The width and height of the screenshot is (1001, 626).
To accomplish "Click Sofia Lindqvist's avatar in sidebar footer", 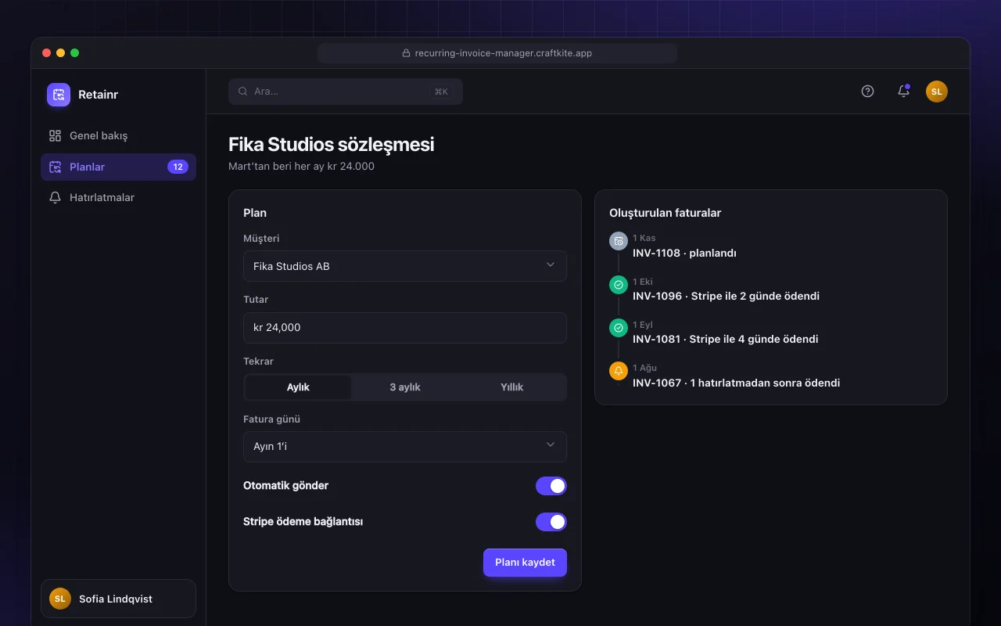I will (60, 599).
